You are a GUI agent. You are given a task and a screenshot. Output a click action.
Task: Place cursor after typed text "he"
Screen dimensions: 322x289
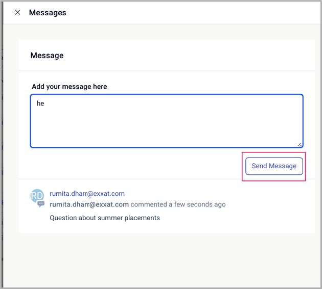point(45,103)
